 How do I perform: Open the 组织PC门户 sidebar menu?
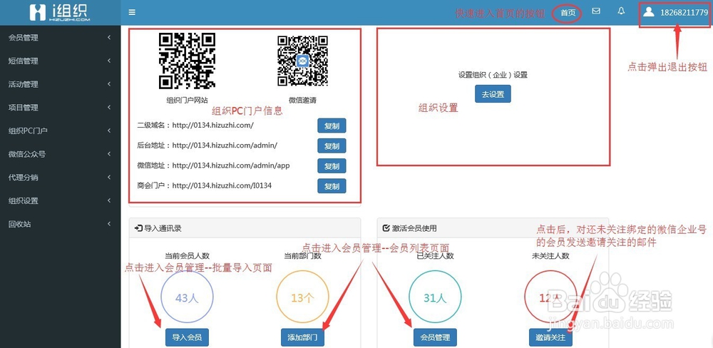(61, 131)
